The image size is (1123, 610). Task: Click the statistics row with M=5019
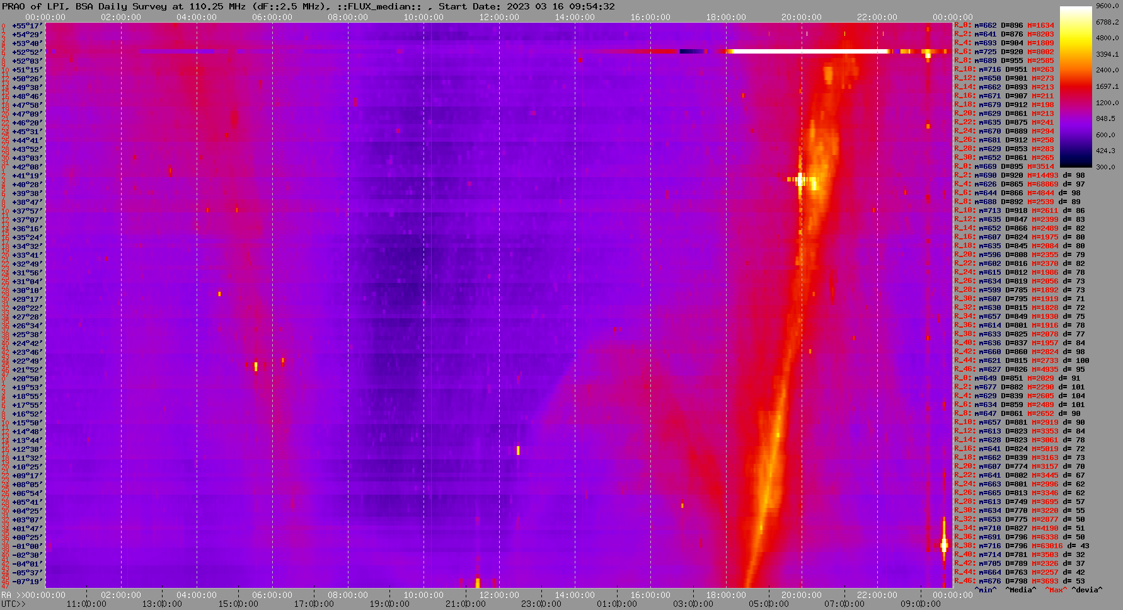(1019, 449)
